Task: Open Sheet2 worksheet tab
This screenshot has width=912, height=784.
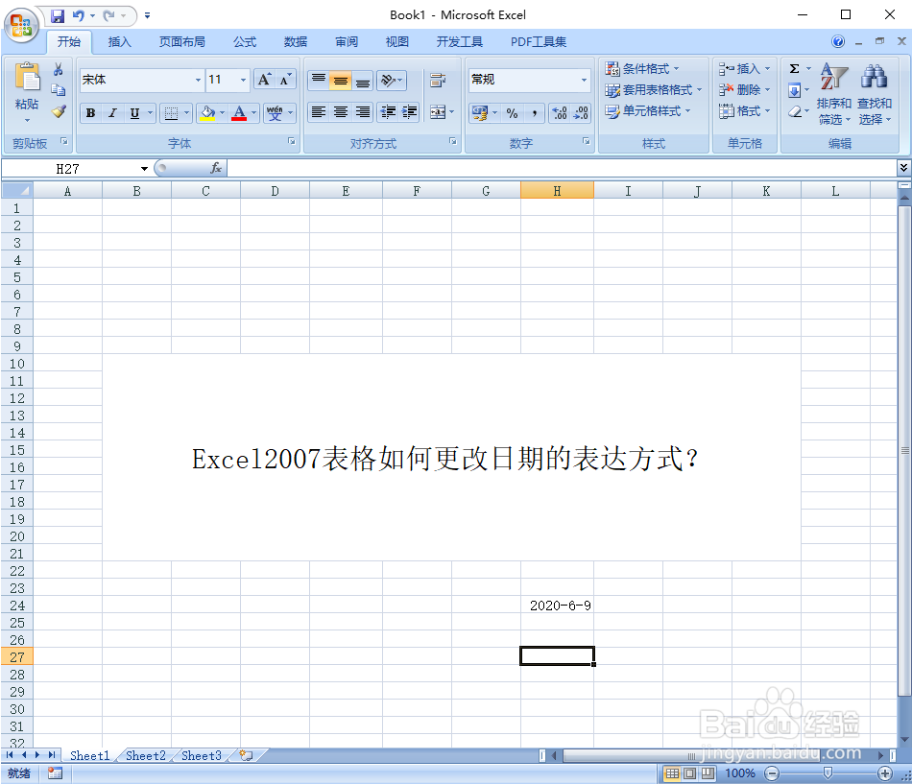Action: 145,755
